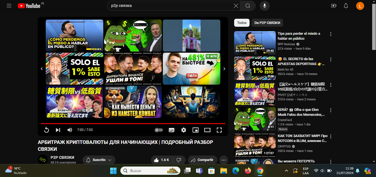376x177 pixels.
Task: Open the P2P СВЯЗКИ channel avatar
Action: coord(43,159)
